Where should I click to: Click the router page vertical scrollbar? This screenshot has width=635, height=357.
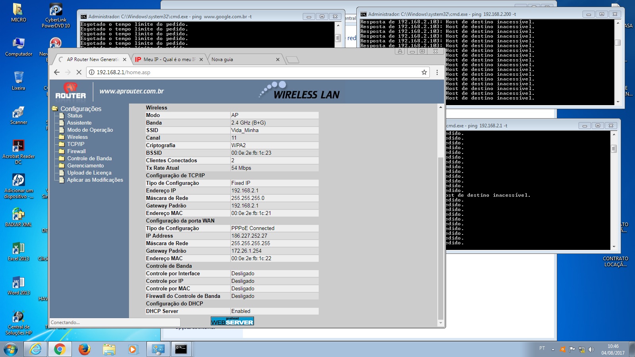pyautogui.click(x=441, y=238)
